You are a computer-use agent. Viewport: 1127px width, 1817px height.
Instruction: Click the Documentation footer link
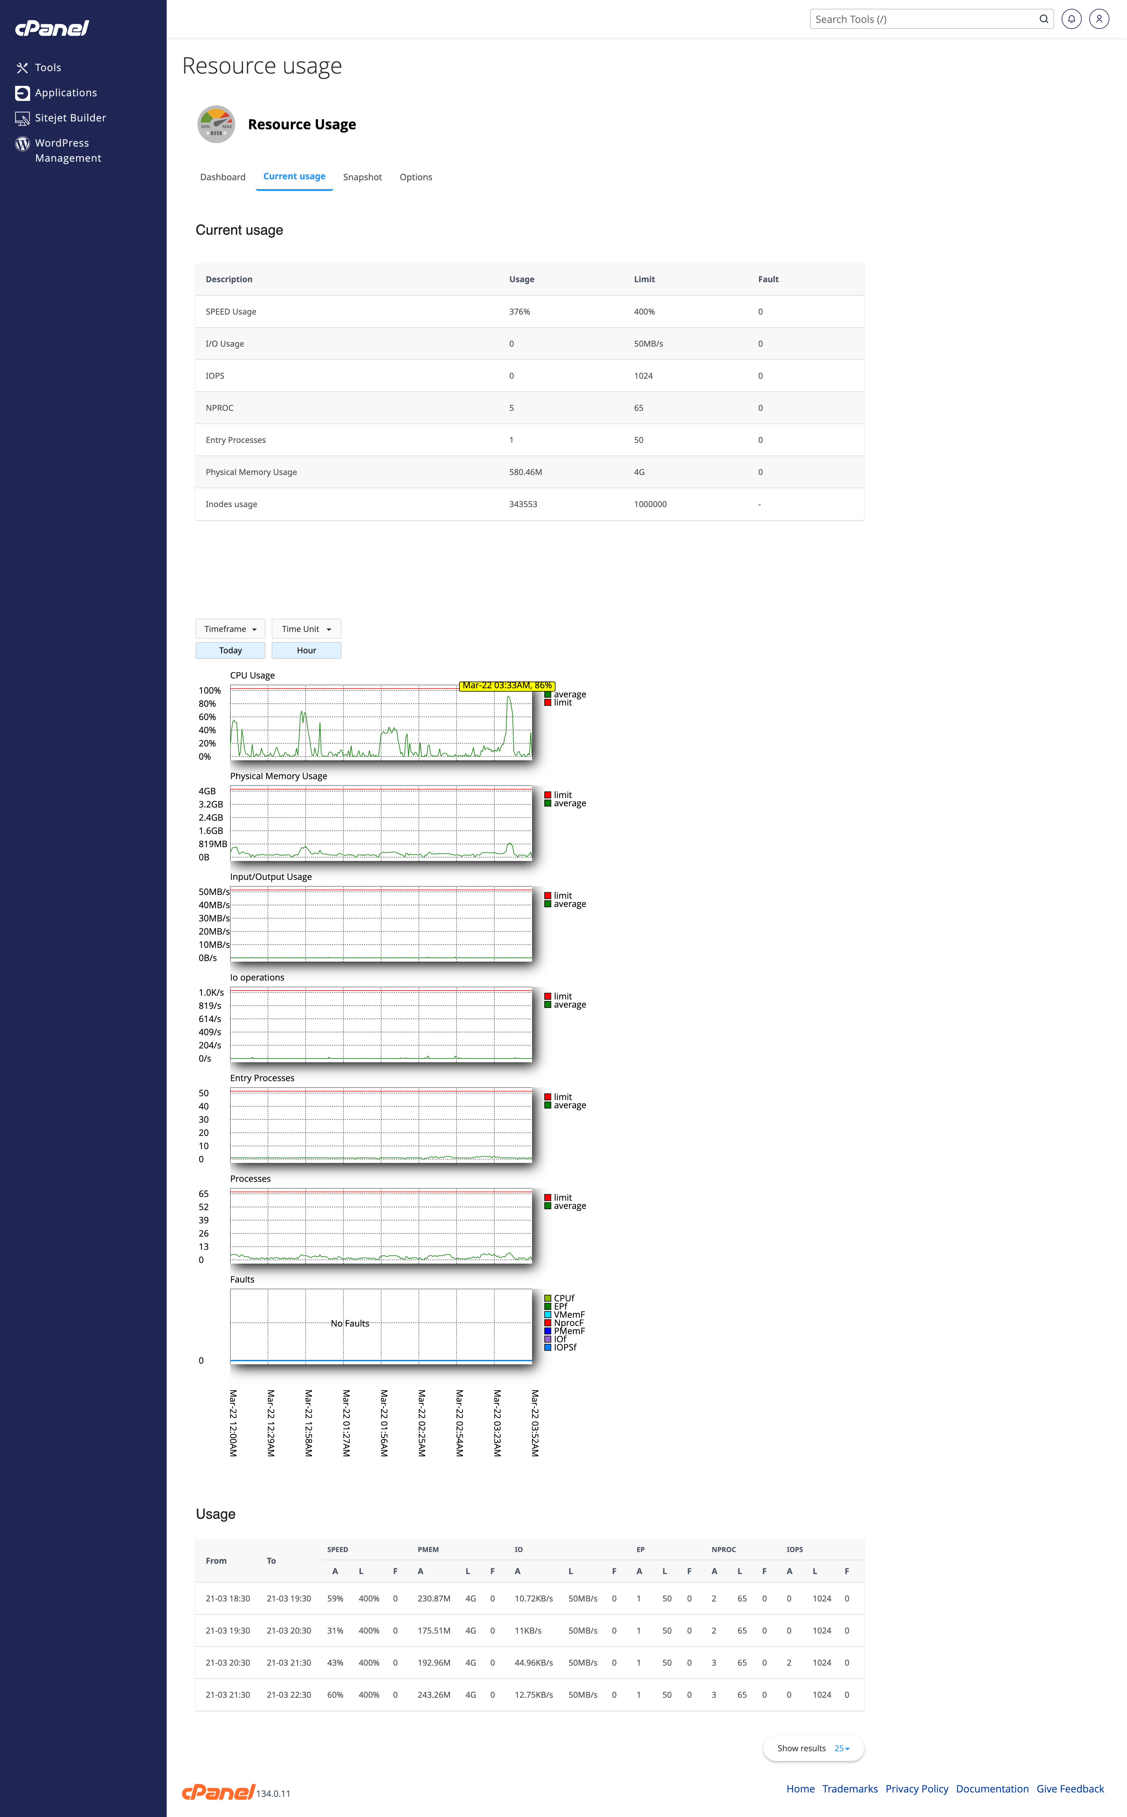click(992, 1788)
